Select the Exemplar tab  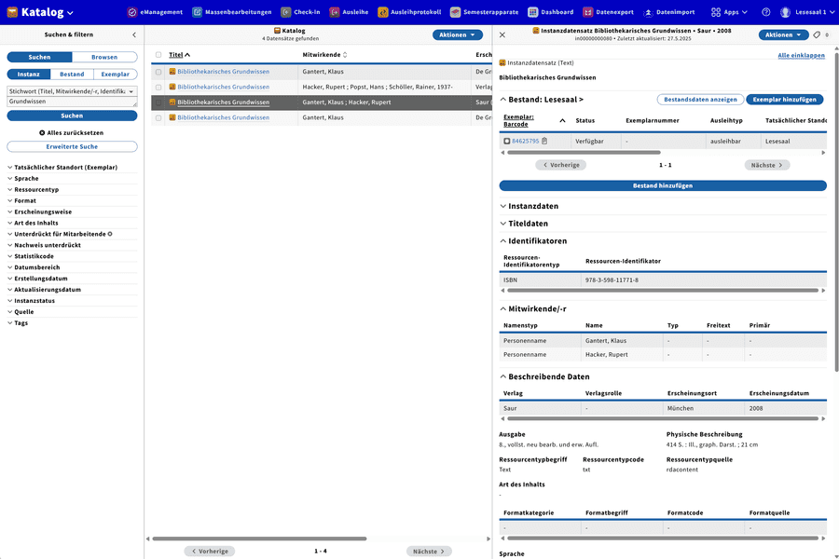click(115, 74)
